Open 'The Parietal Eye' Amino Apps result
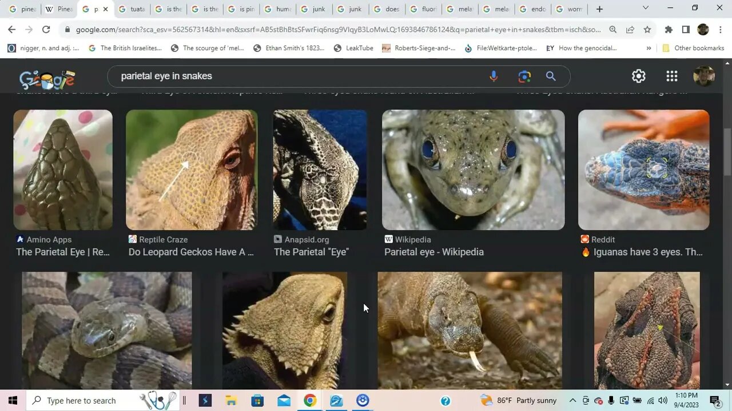This screenshot has width=732, height=411. click(x=63, y=252)
